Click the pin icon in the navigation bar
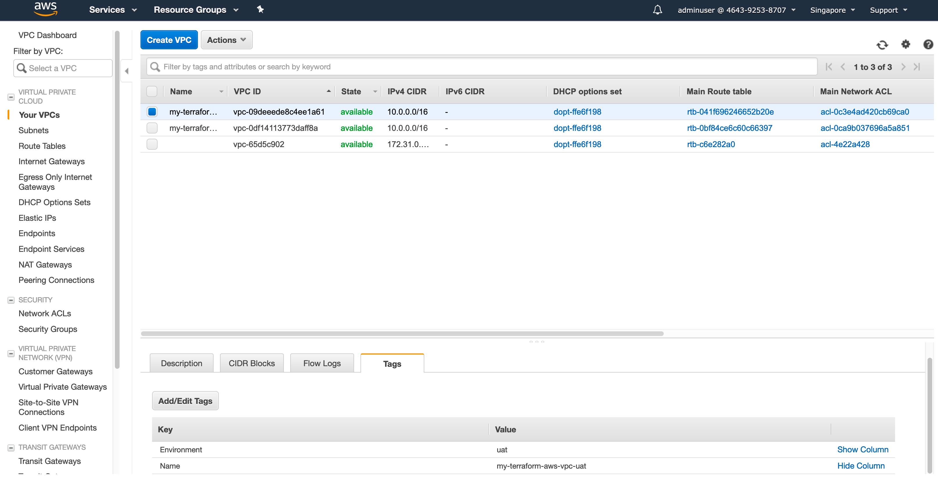The image size is (938, 477). click(260, 10)
